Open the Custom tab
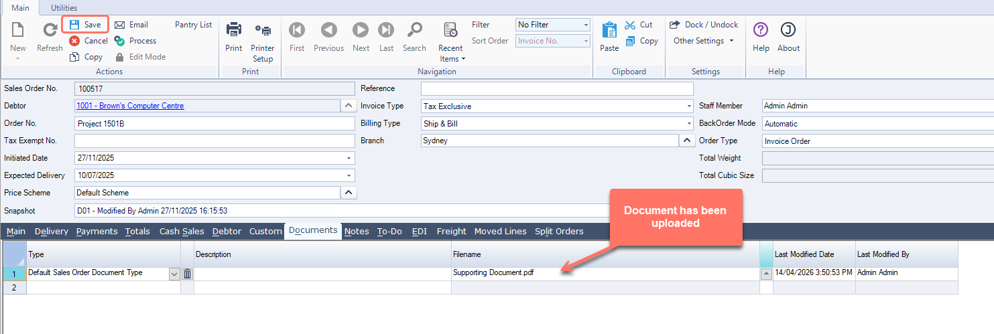Image resolution: width=994 pixels, height=334 pixels. (265, 231)
